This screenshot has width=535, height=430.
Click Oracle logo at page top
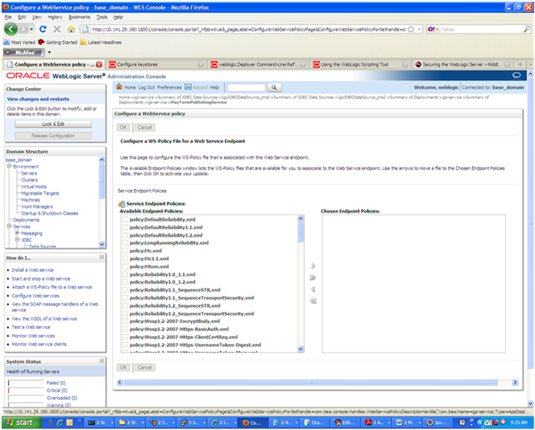pyautogui.click(x=28, y=75)
